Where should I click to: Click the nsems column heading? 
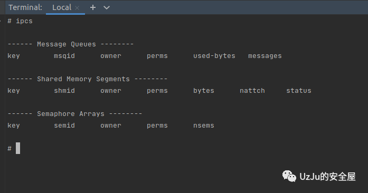(203, 126)
